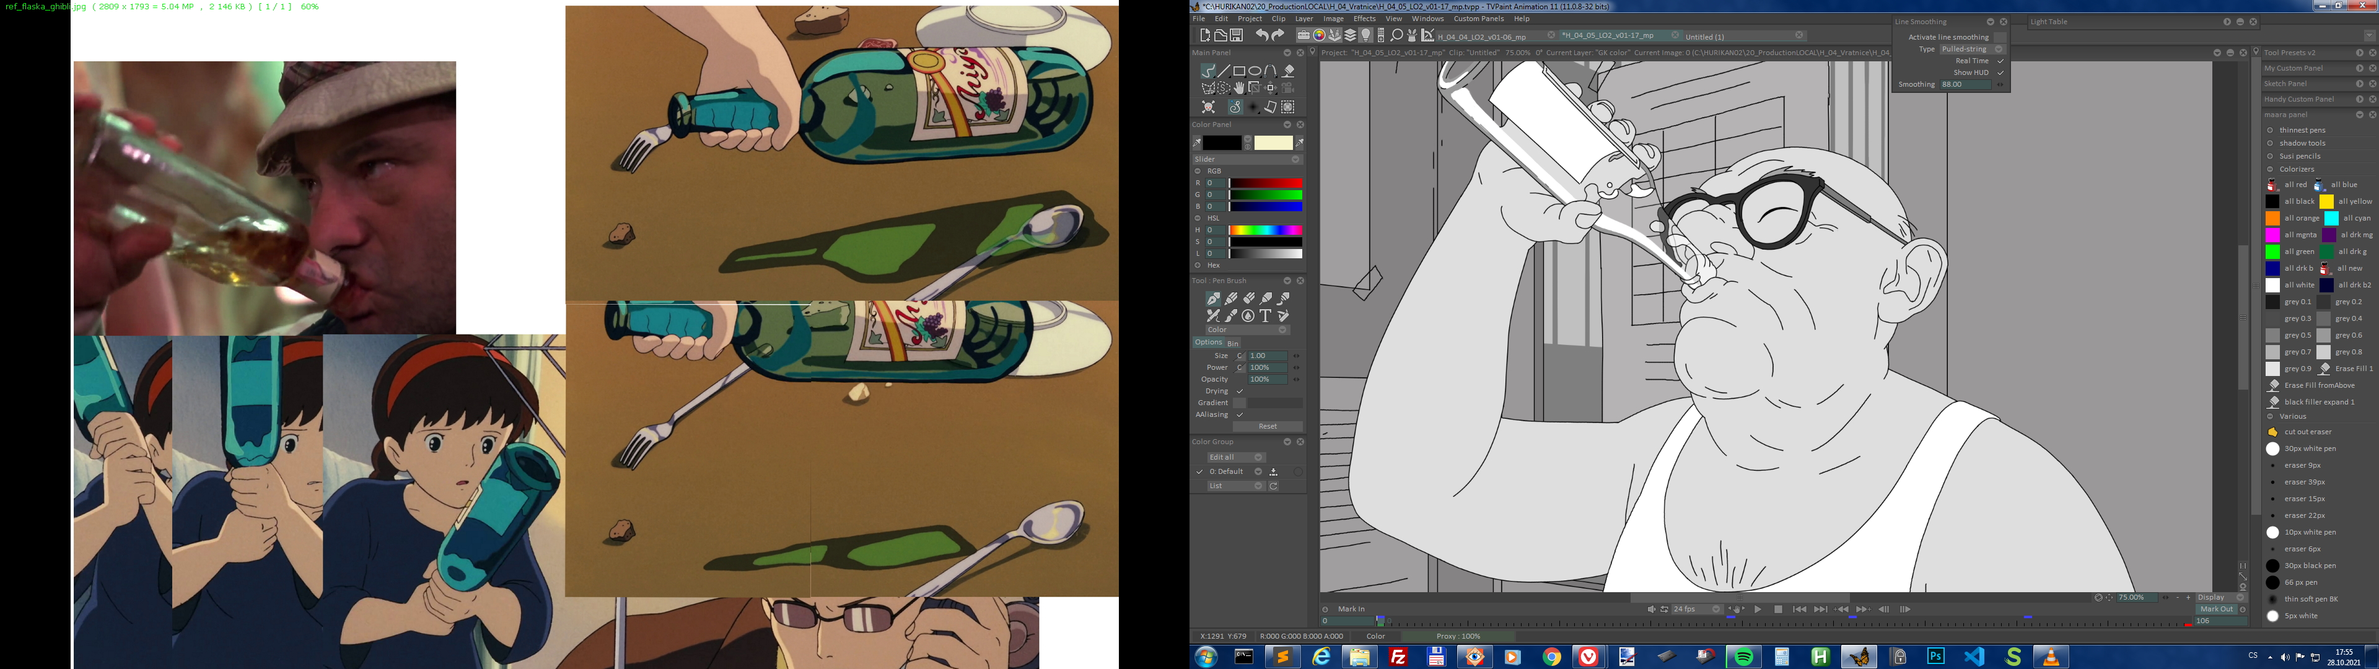Toggle the light table bulb icon
The image size is (2379, 669).
point(1366,35)
